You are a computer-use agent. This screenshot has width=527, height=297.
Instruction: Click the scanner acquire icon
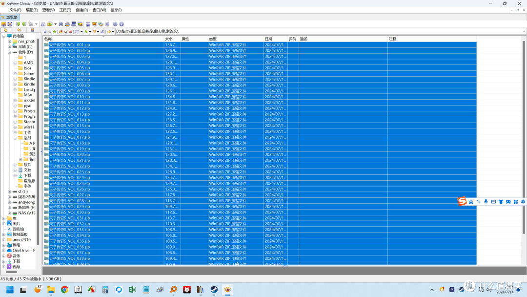[74, 24]
